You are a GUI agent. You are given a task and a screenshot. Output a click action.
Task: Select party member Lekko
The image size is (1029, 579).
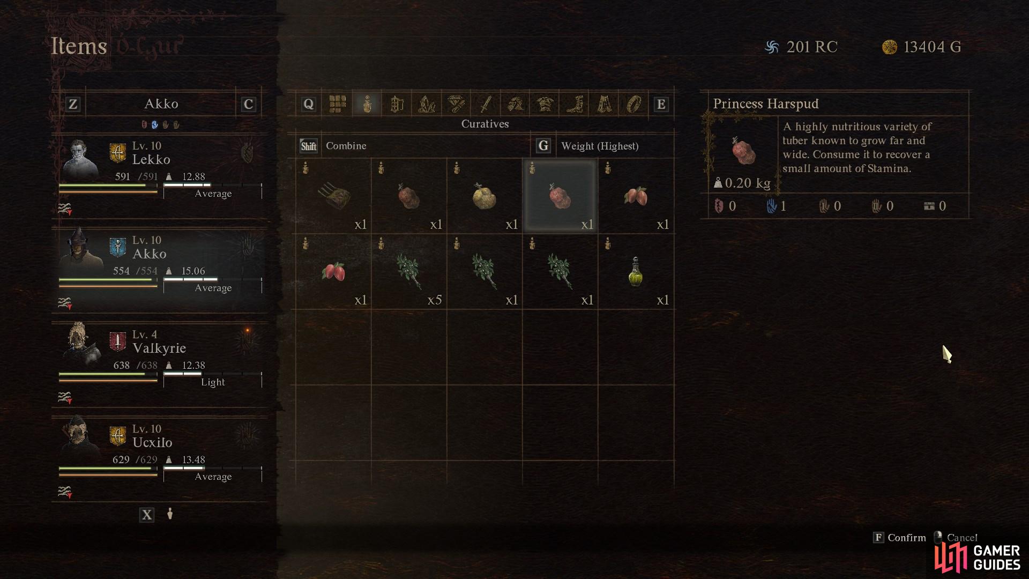(160, 174)
